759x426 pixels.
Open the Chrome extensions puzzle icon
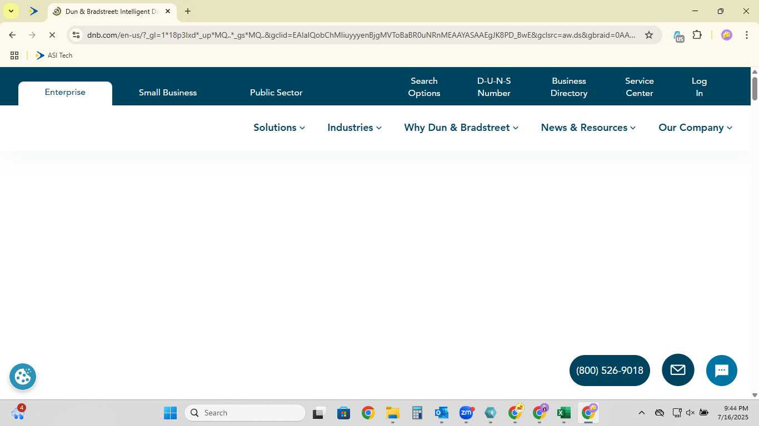[x=697, y=35]
